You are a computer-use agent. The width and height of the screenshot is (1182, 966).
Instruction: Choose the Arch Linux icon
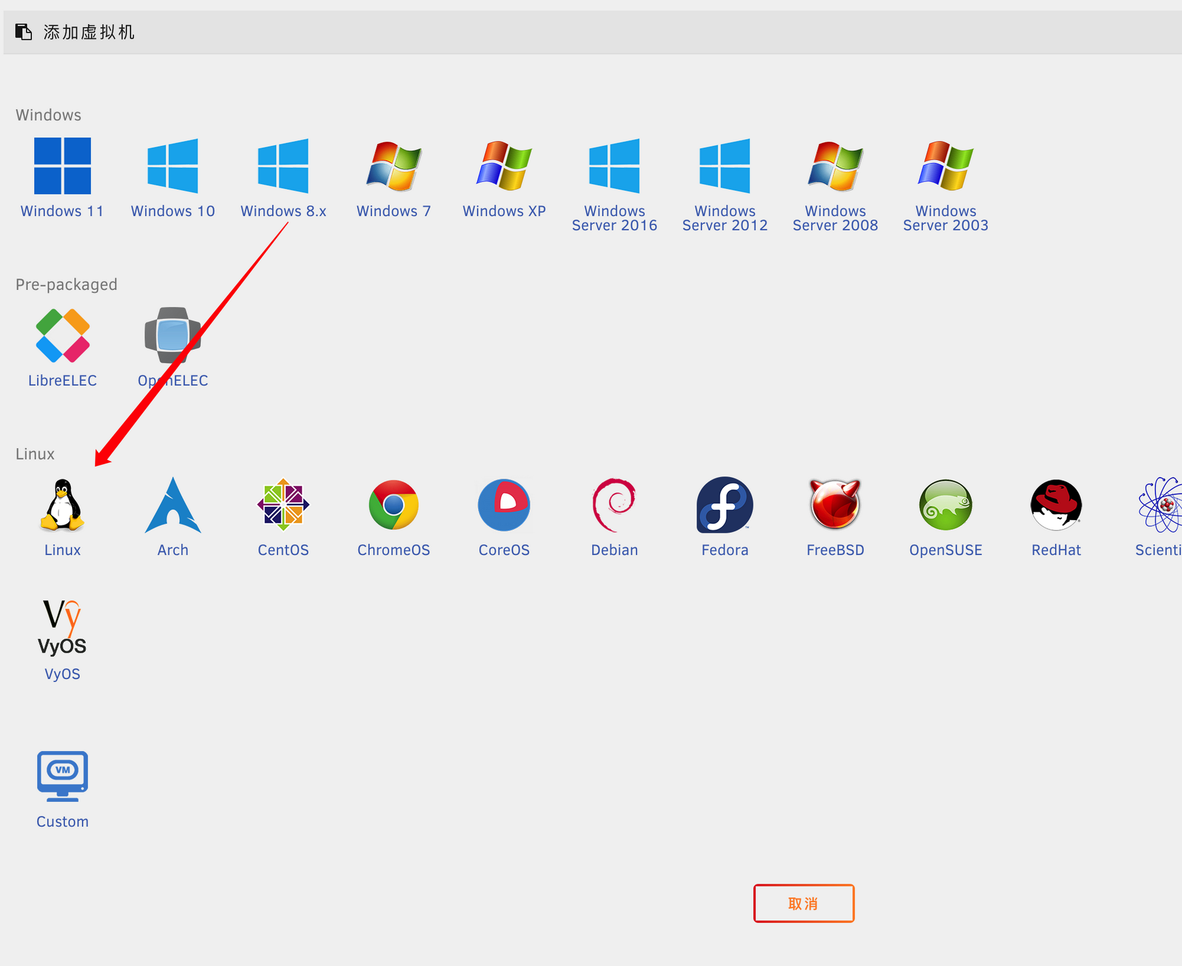click(x=172, y=505)
